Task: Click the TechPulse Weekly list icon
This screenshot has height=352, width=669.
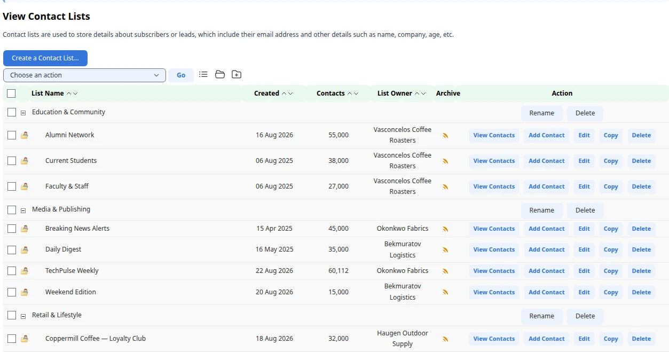Action: point(24,271)
